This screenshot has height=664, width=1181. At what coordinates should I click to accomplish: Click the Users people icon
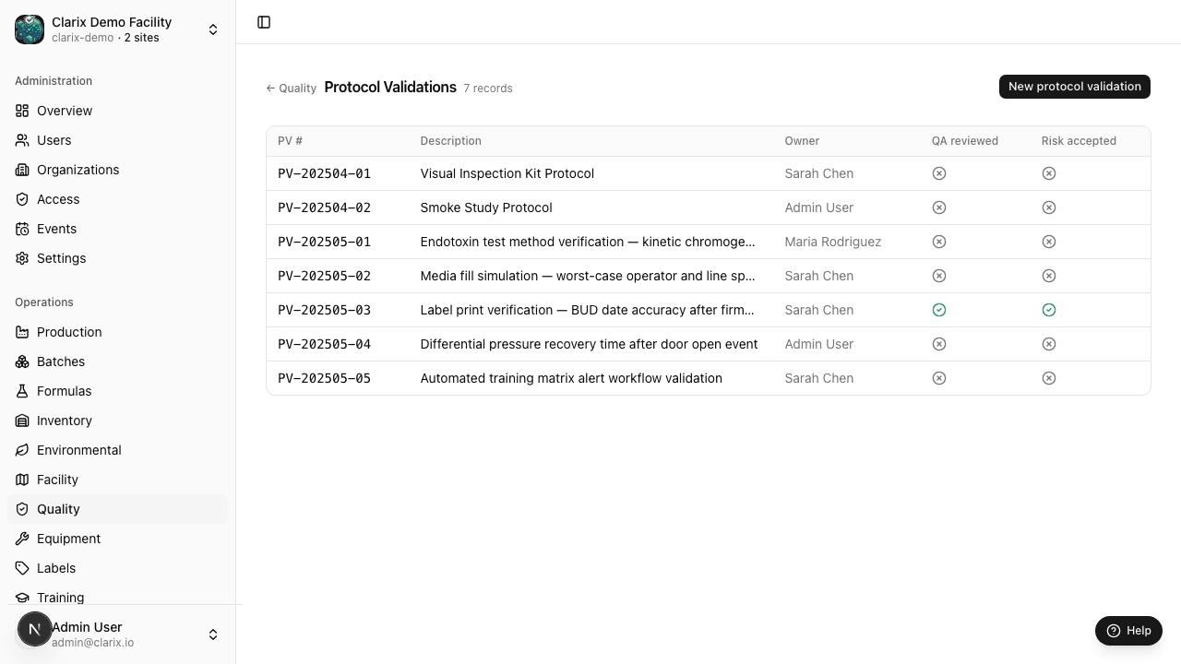click(22, 140)
